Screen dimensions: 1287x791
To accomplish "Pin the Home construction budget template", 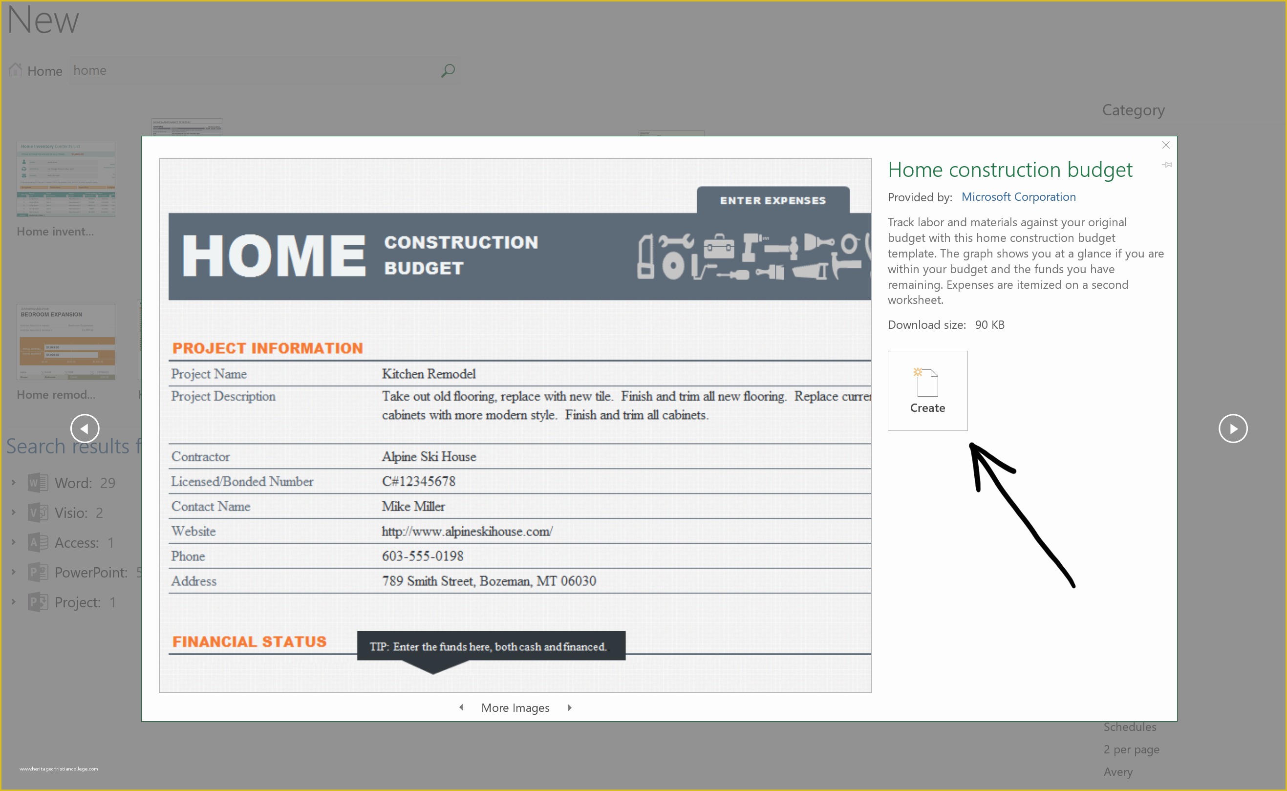I will coord(1167,165).
